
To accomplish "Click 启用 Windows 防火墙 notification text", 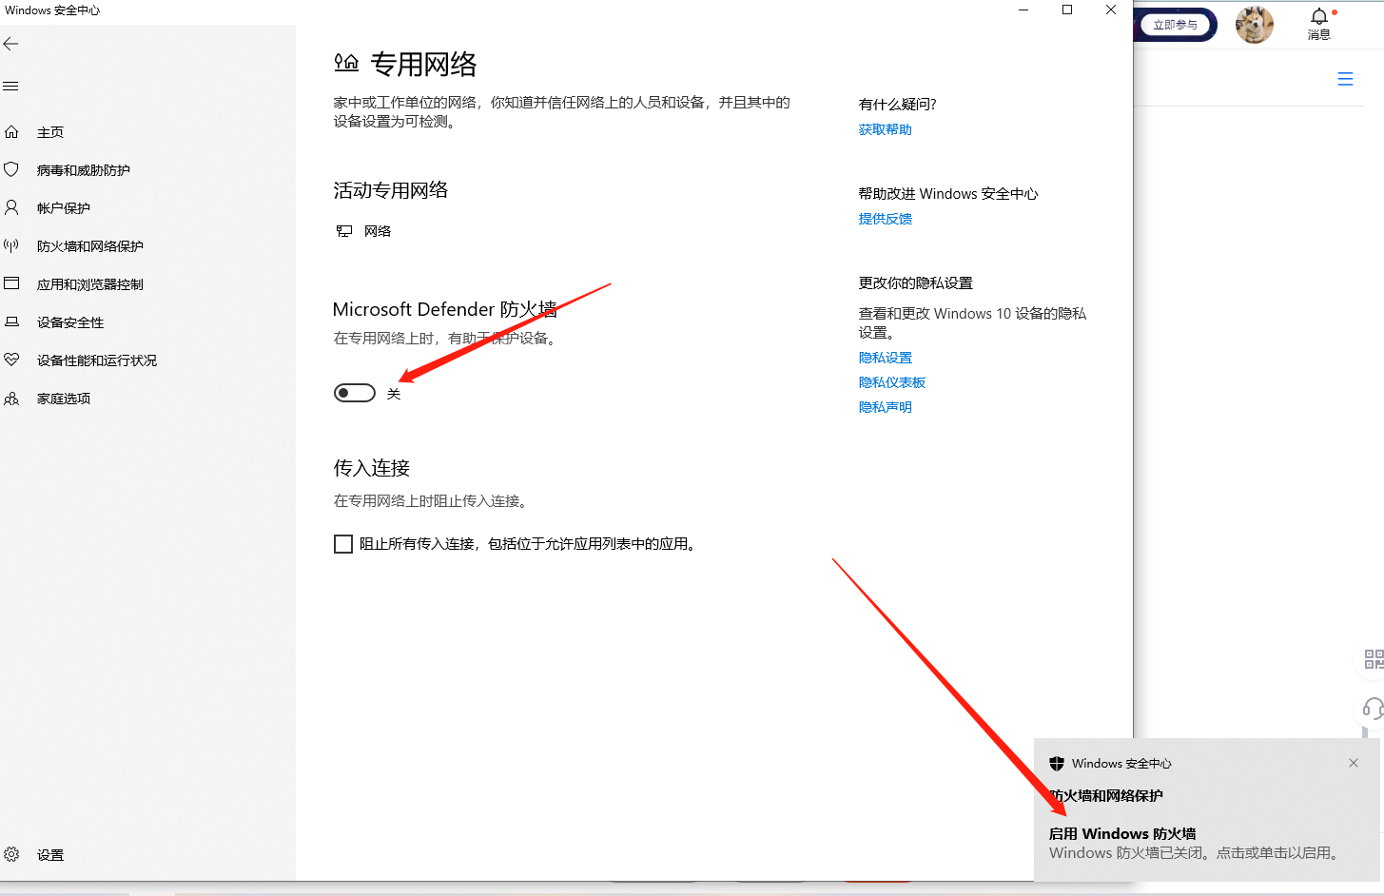I will [x=1122, y=833].
